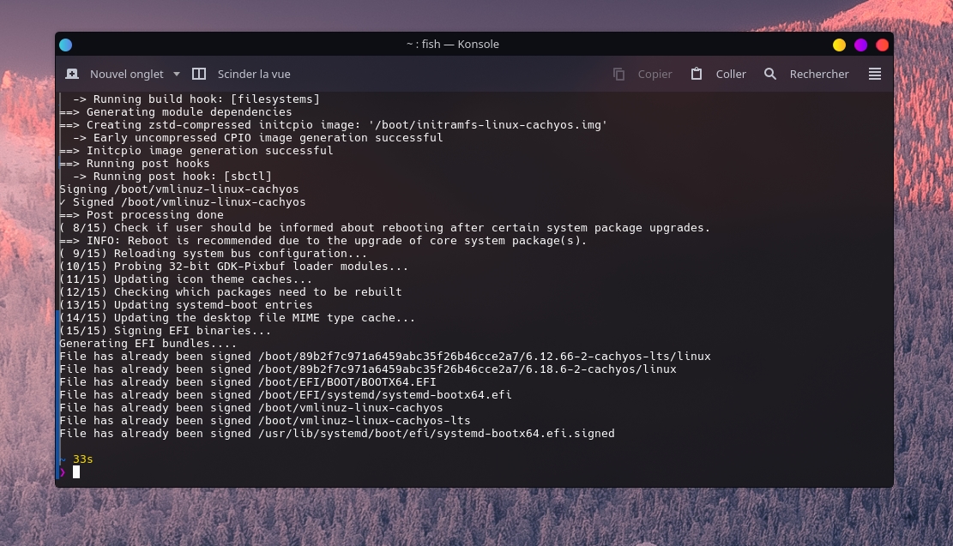Click the Rechercher magnifying glass icon

pos(770,75)
